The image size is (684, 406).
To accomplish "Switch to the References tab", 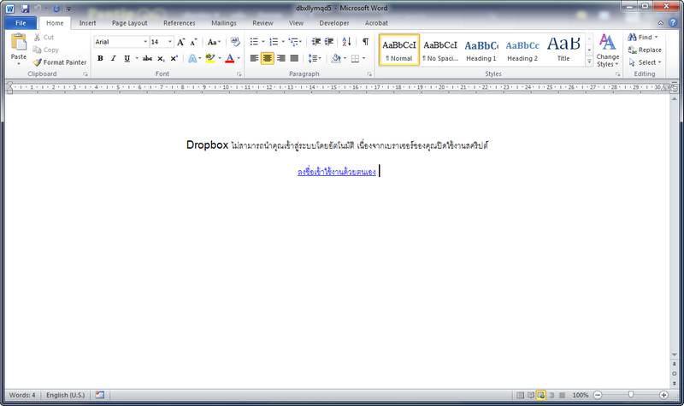I will 180,23.
